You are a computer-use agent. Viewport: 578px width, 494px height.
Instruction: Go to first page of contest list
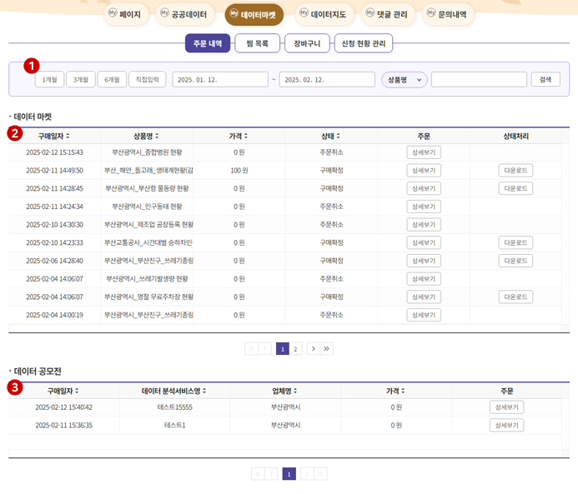[258, 474]
